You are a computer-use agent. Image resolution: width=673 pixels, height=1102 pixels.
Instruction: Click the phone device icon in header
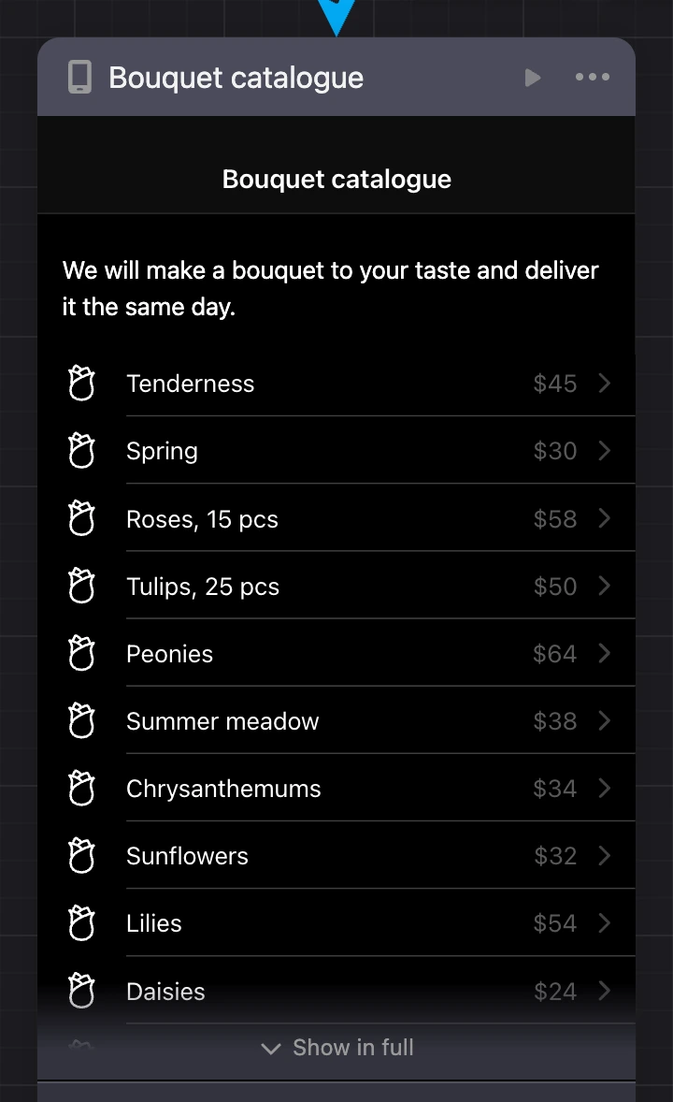tap(79, 78)
